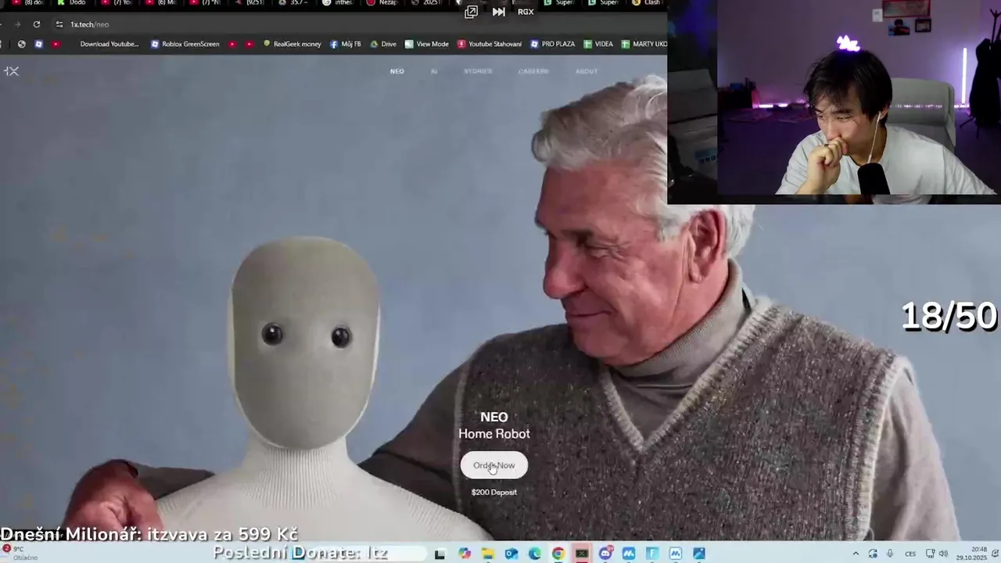Screen dimensions: 1001x563
Task: Open Discord from the taskbar
Action: [x=605, y=554]
